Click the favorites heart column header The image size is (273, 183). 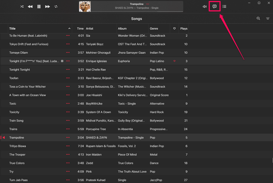[x=174, y=29]
